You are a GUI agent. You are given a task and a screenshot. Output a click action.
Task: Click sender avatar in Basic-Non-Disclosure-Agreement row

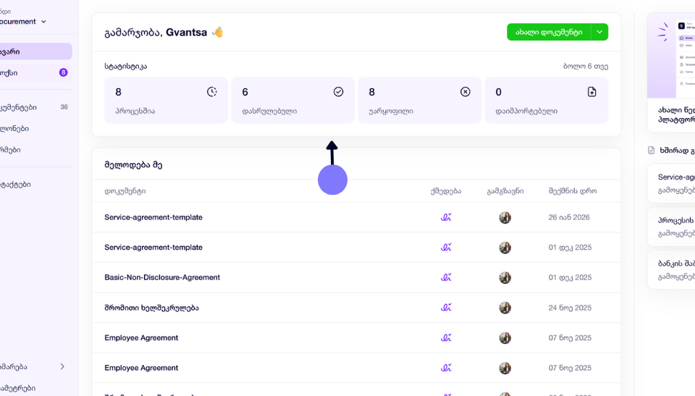(505, 277)
